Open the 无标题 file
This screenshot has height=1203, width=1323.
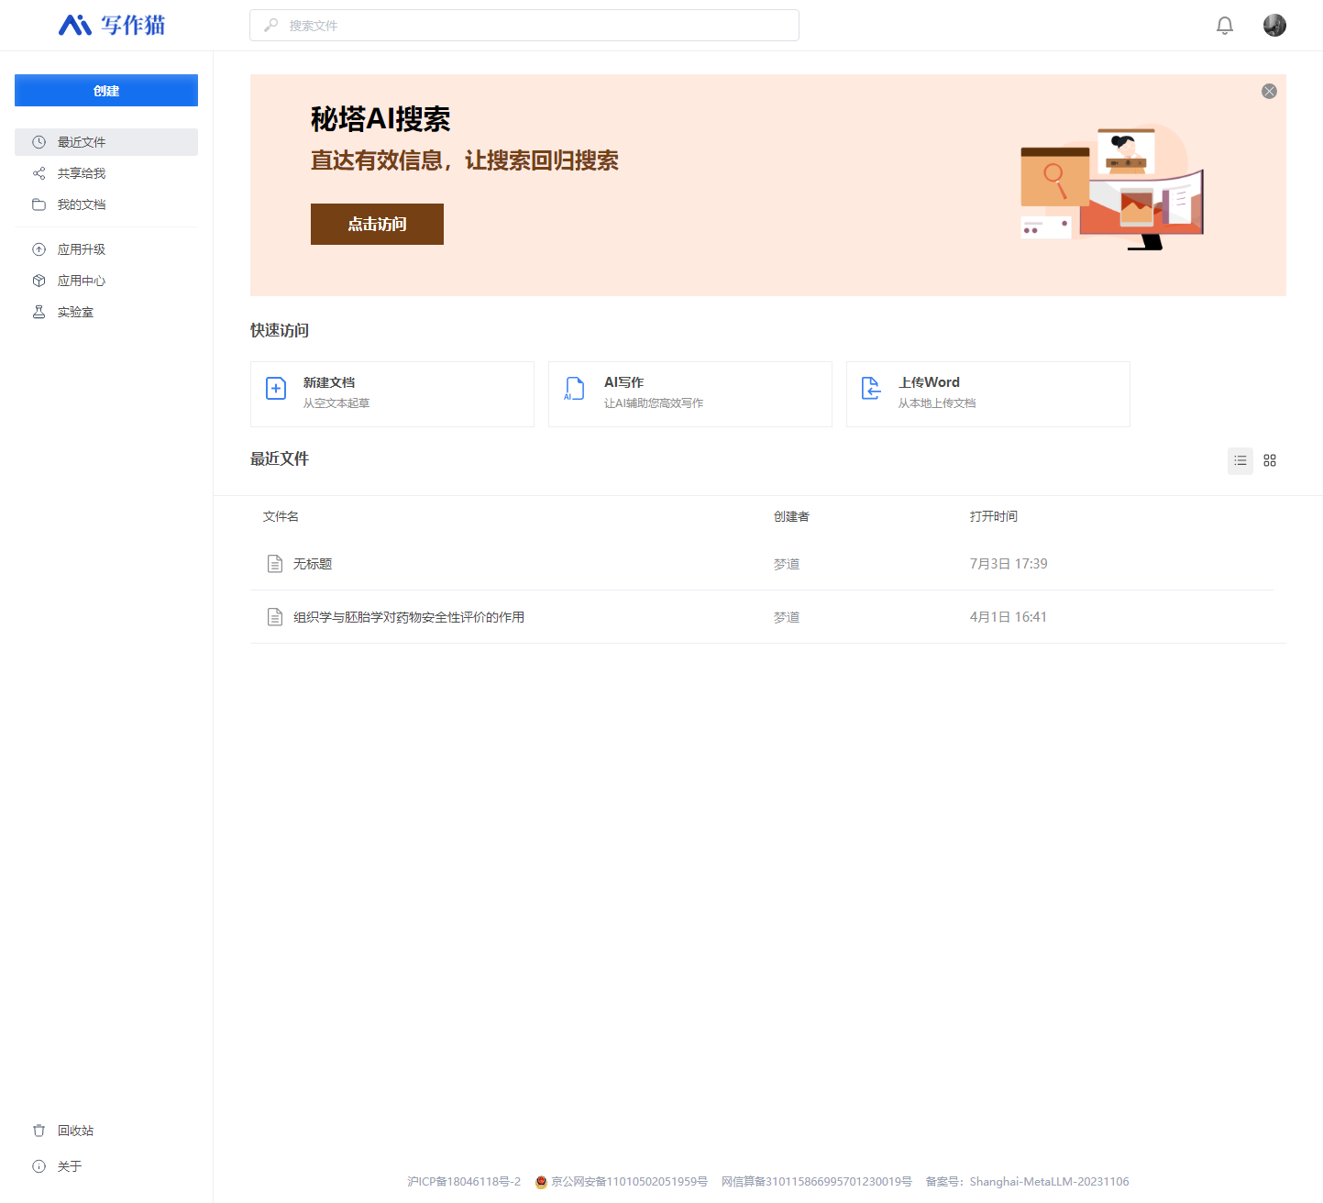313,564
